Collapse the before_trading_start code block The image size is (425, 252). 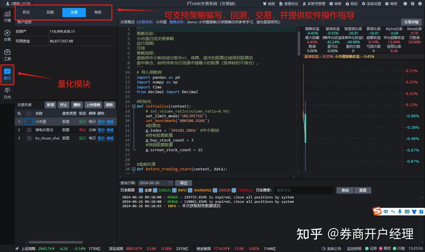pos(134,169)
